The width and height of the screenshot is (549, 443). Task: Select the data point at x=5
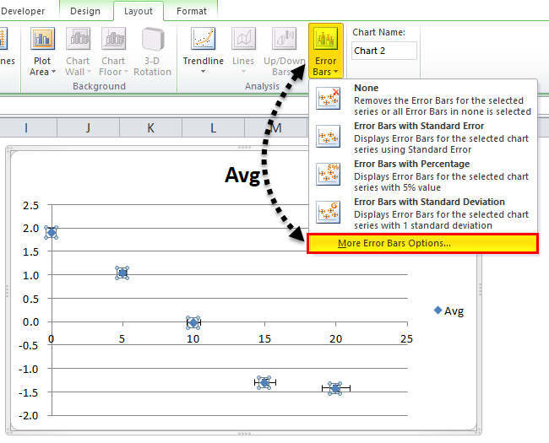(122, 273)
